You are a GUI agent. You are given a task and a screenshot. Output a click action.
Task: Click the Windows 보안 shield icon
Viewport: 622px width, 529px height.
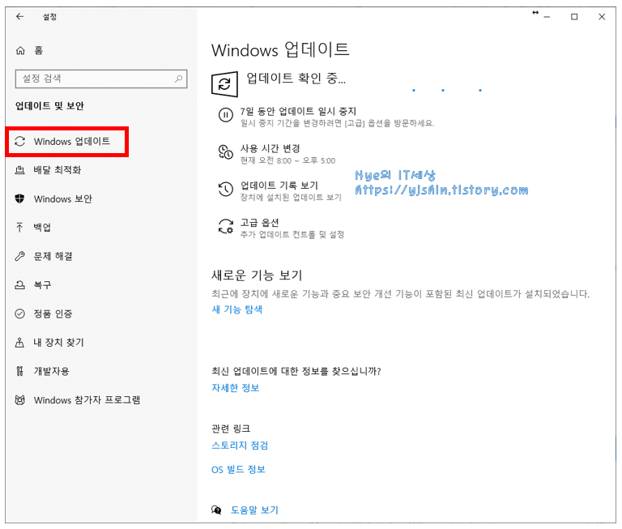(19, 198)
